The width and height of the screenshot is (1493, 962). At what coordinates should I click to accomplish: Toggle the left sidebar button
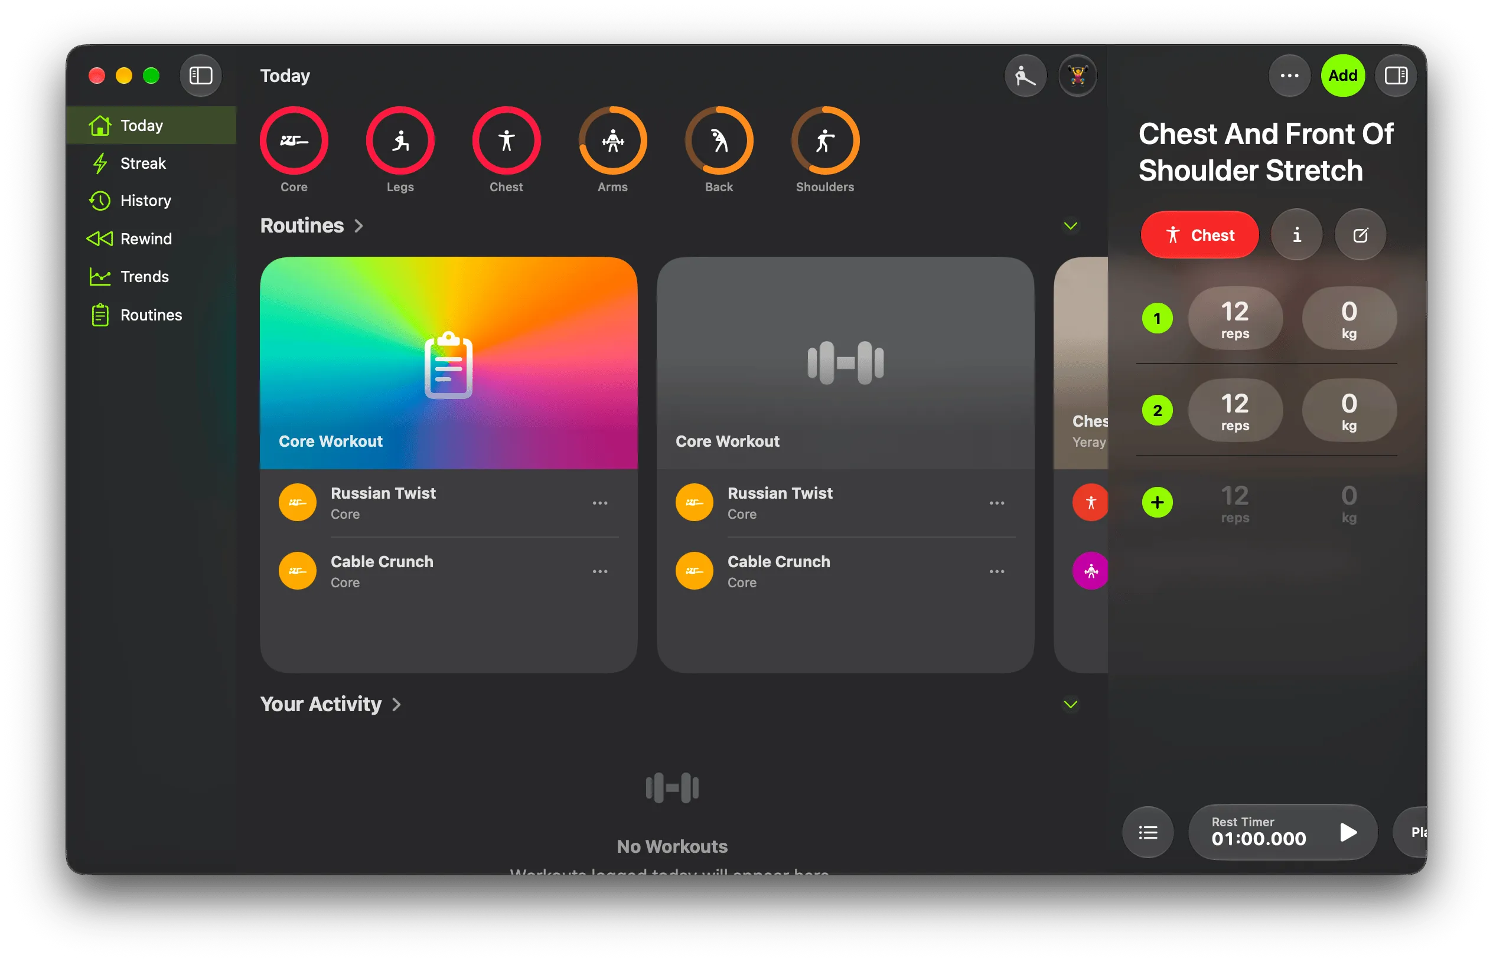200,76
